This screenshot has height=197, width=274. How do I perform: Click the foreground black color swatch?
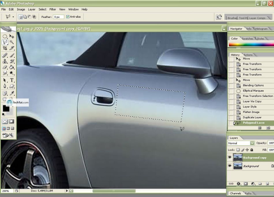(6, 108)
